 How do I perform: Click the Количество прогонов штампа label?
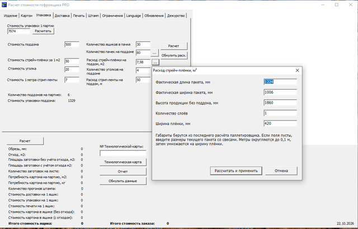click(32, 189)
